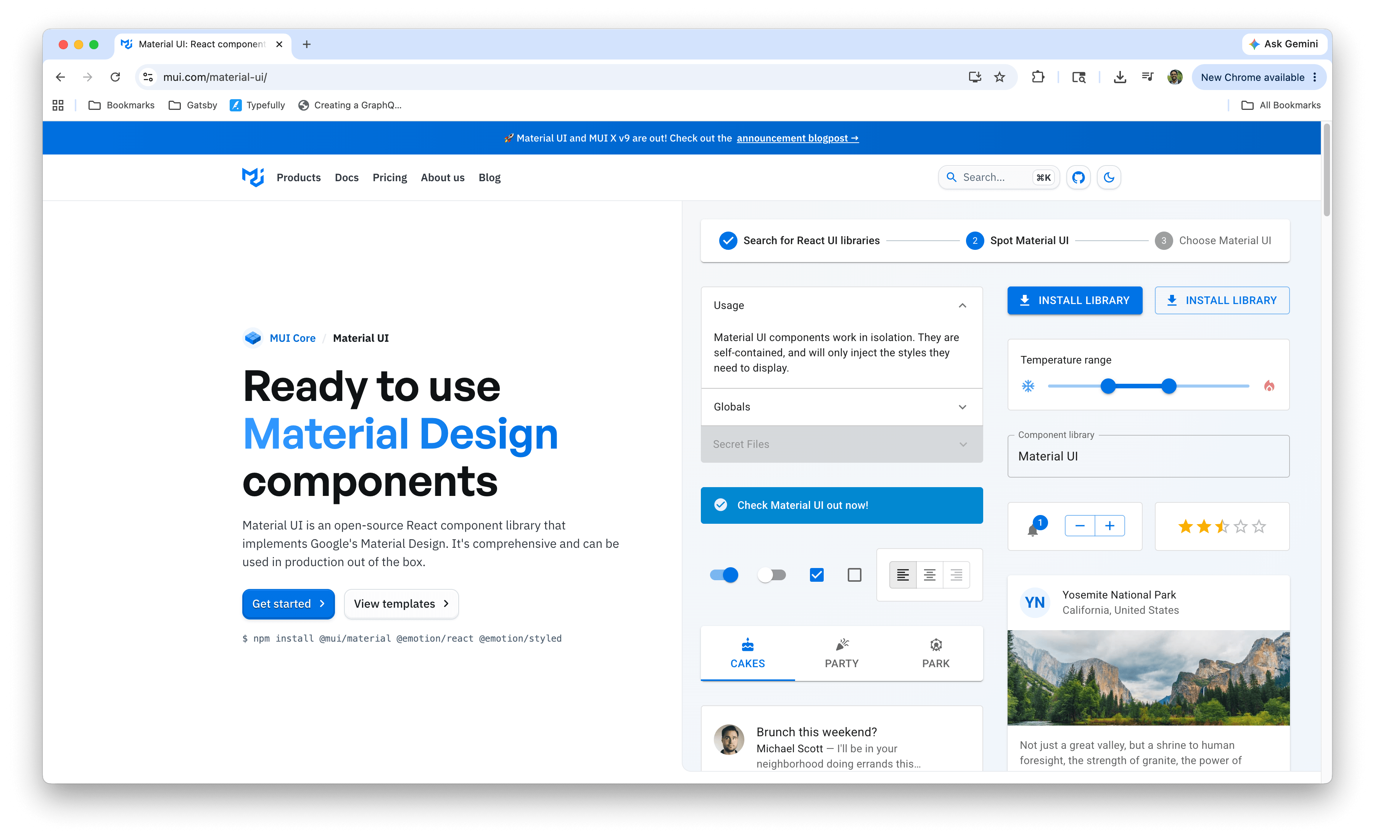
Task: Open the Chrome three-dot menu
Action: (1315, 77)
